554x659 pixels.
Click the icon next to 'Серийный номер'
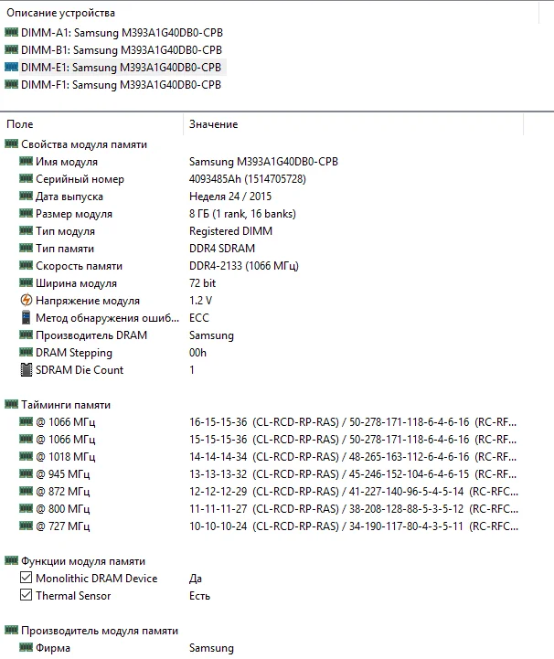point(27,178)
